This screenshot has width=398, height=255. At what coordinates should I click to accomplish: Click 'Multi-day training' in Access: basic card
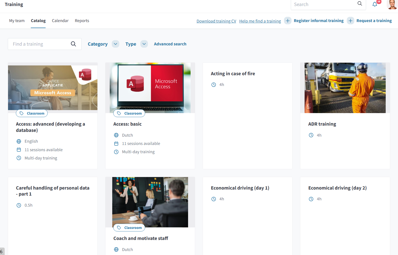138,152
